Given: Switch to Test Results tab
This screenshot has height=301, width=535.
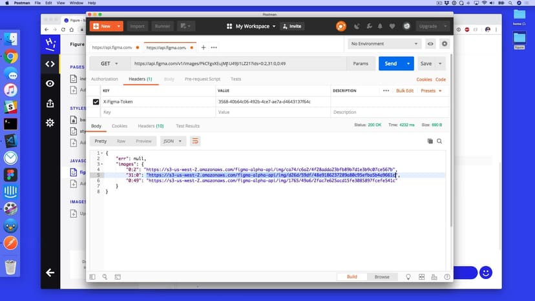Looking at the screenshot, I should click(187, 126).
